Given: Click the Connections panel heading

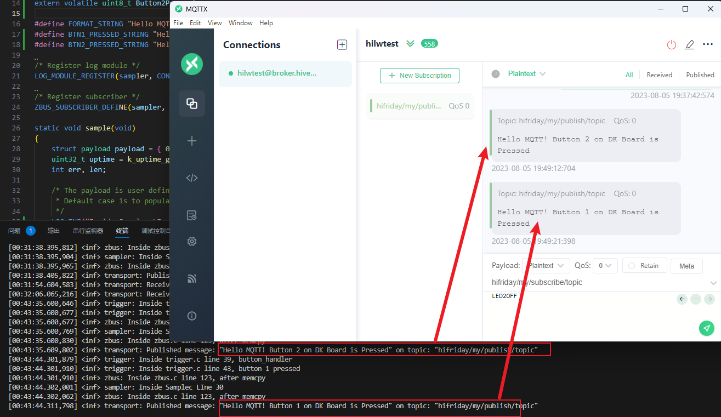Looking at the screenshot, I should [x=252, y=45].
